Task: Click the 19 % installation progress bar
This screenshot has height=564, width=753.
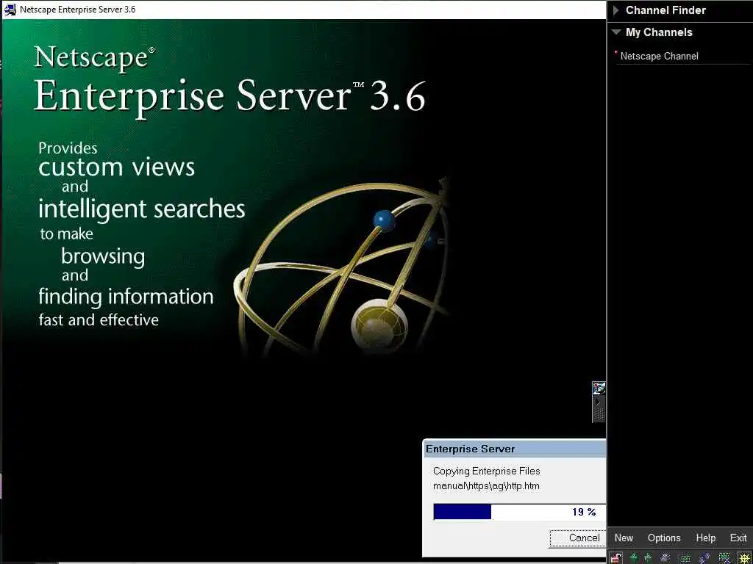Action: (x=520, y=512)
